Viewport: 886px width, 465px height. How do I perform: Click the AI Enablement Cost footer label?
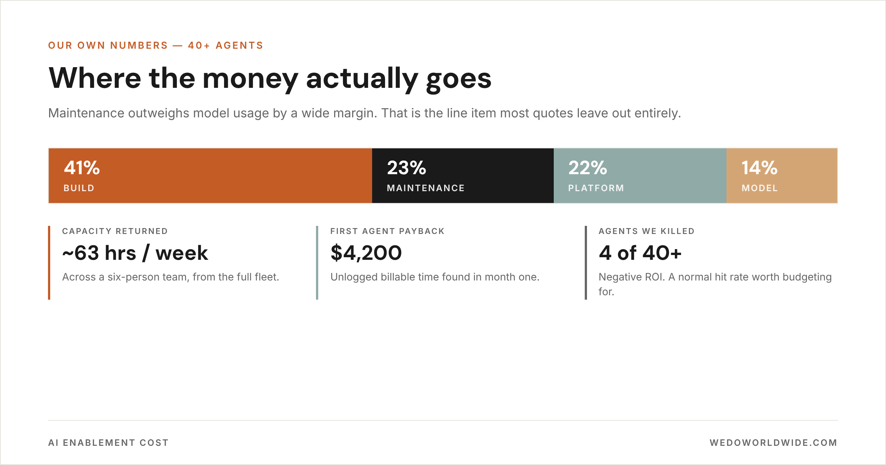(109, 442)
